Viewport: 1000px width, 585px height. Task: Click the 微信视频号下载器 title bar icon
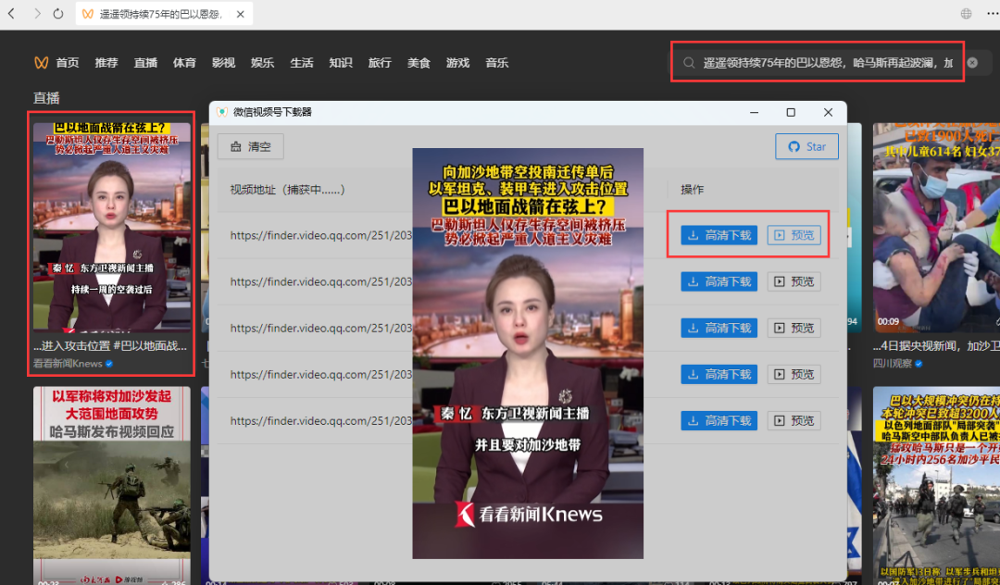(x=222, y=112)
